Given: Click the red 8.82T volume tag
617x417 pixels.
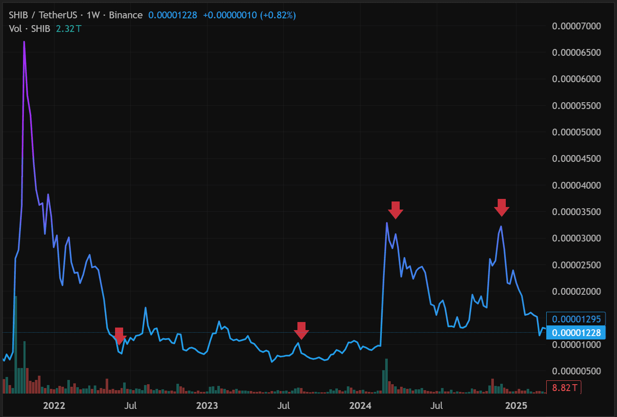Looking at the screenshot, I should (564, 388).
